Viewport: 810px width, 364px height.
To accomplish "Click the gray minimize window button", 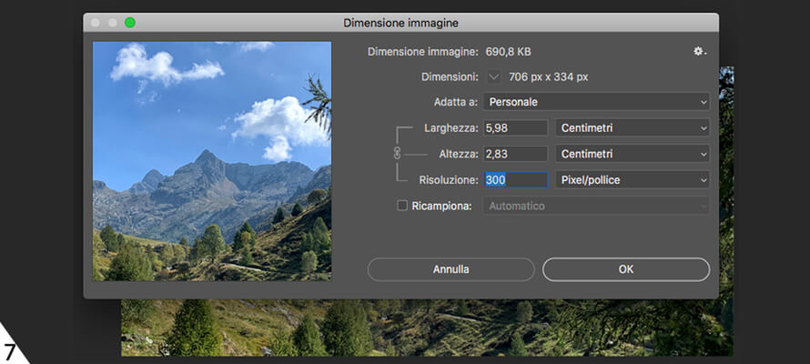I will tap(113, 22).
